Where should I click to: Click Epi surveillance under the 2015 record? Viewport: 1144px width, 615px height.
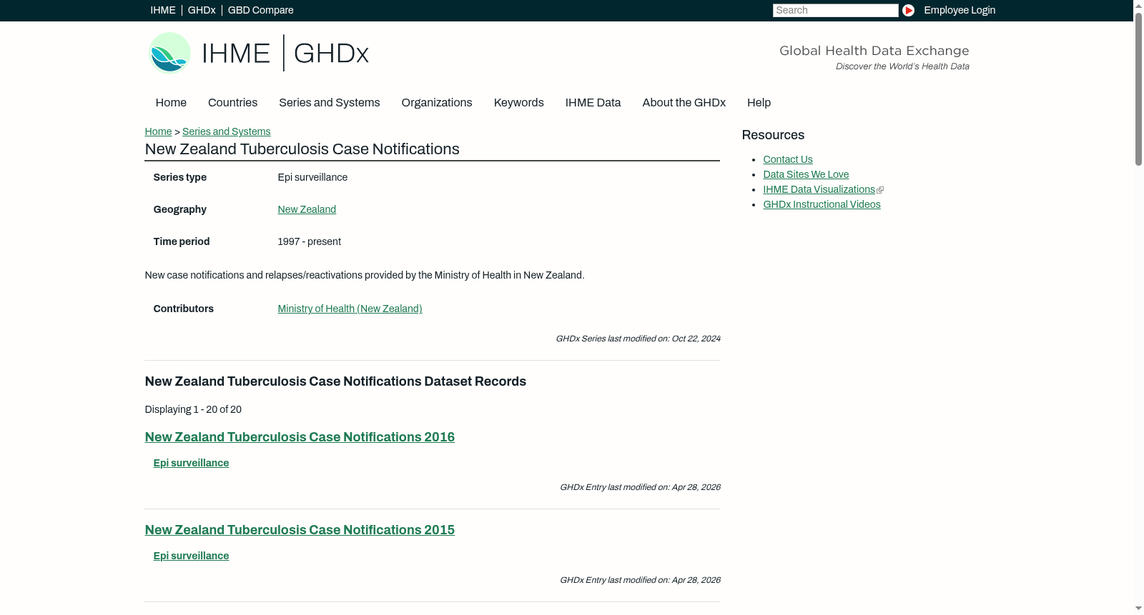coord(191,556)
